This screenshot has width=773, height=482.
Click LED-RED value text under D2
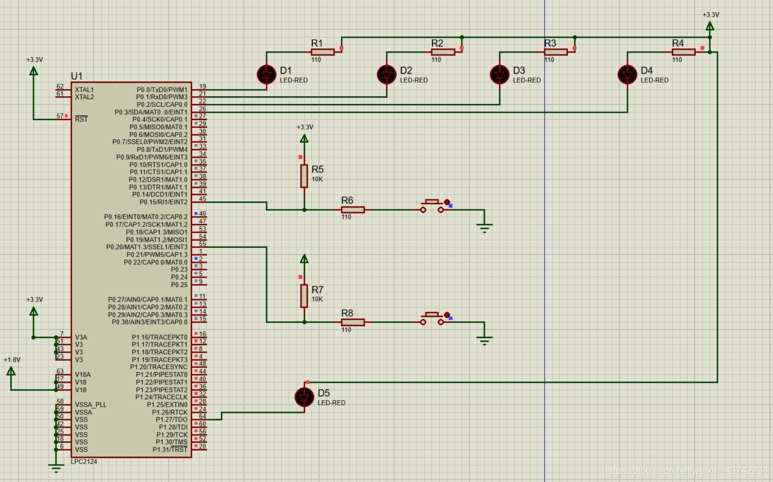[x=414, y=80]
